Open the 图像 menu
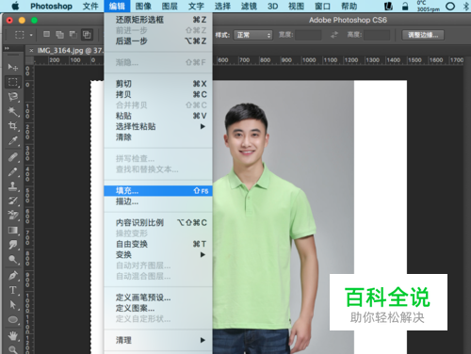 pyautogui.click(x=143, y=6)
